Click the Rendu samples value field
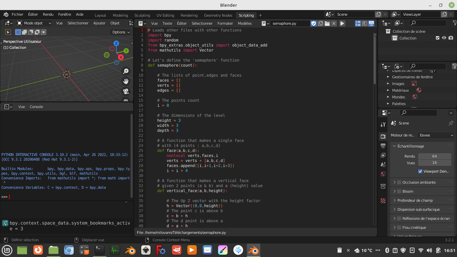The image size is (457, 257). point(434,156)
